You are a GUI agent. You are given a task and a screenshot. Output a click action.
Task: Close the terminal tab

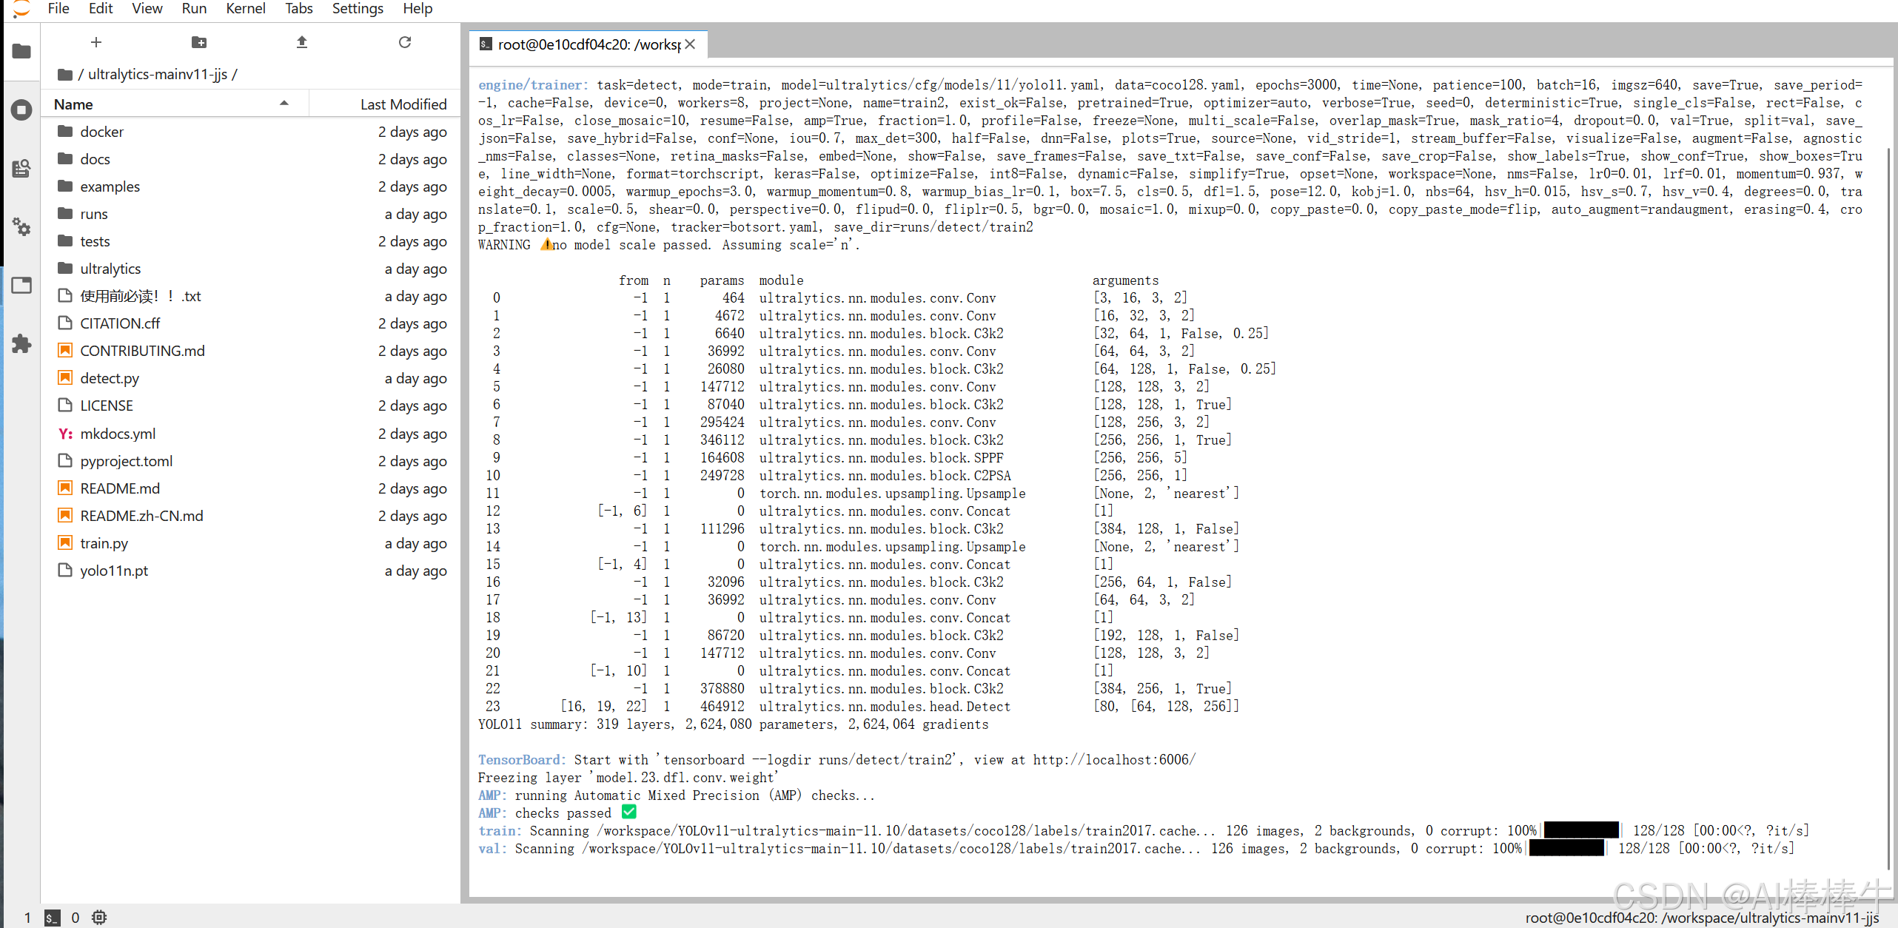[690, 44]
